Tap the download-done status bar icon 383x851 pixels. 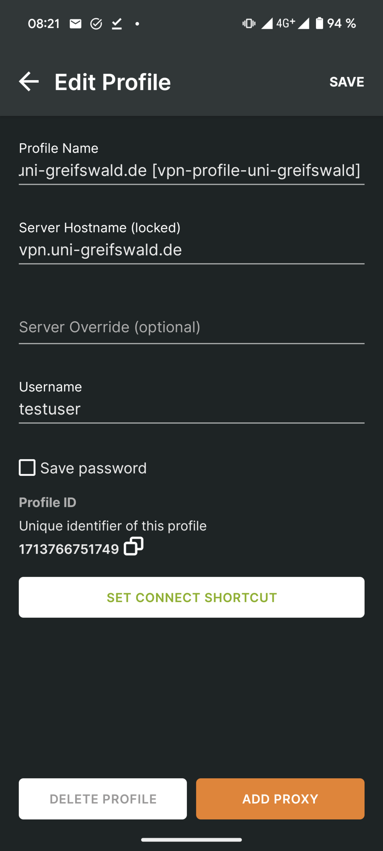pos(116,24)
